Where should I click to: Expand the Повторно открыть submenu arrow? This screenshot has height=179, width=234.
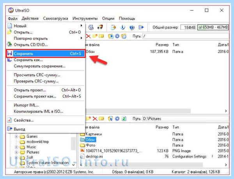pos(82,38)
